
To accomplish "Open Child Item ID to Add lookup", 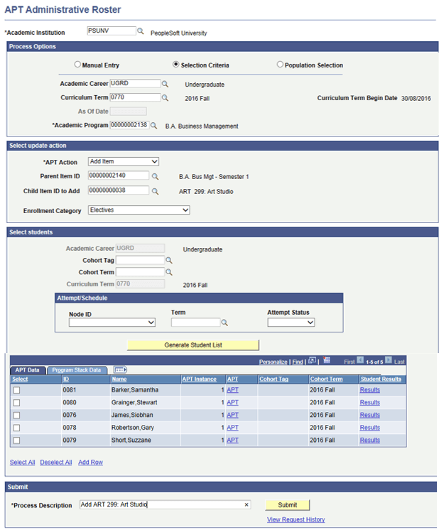I will tap(155, 191).
